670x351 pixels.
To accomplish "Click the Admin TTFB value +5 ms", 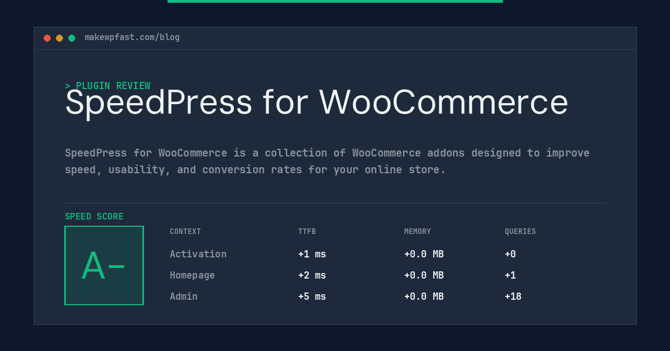I will point(312,296).
